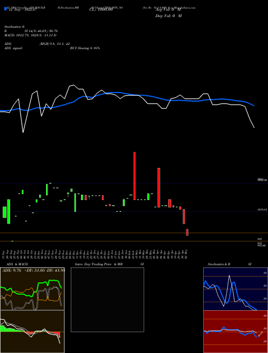Open the MACD histogram chart panel
This screenshot has width=268, height=353.
[x=32, y=332]
